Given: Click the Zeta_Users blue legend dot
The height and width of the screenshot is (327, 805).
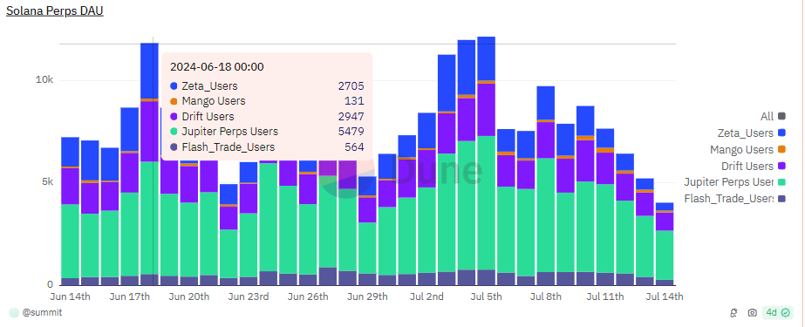Looking at the screenshot, I should coord(782,133).
